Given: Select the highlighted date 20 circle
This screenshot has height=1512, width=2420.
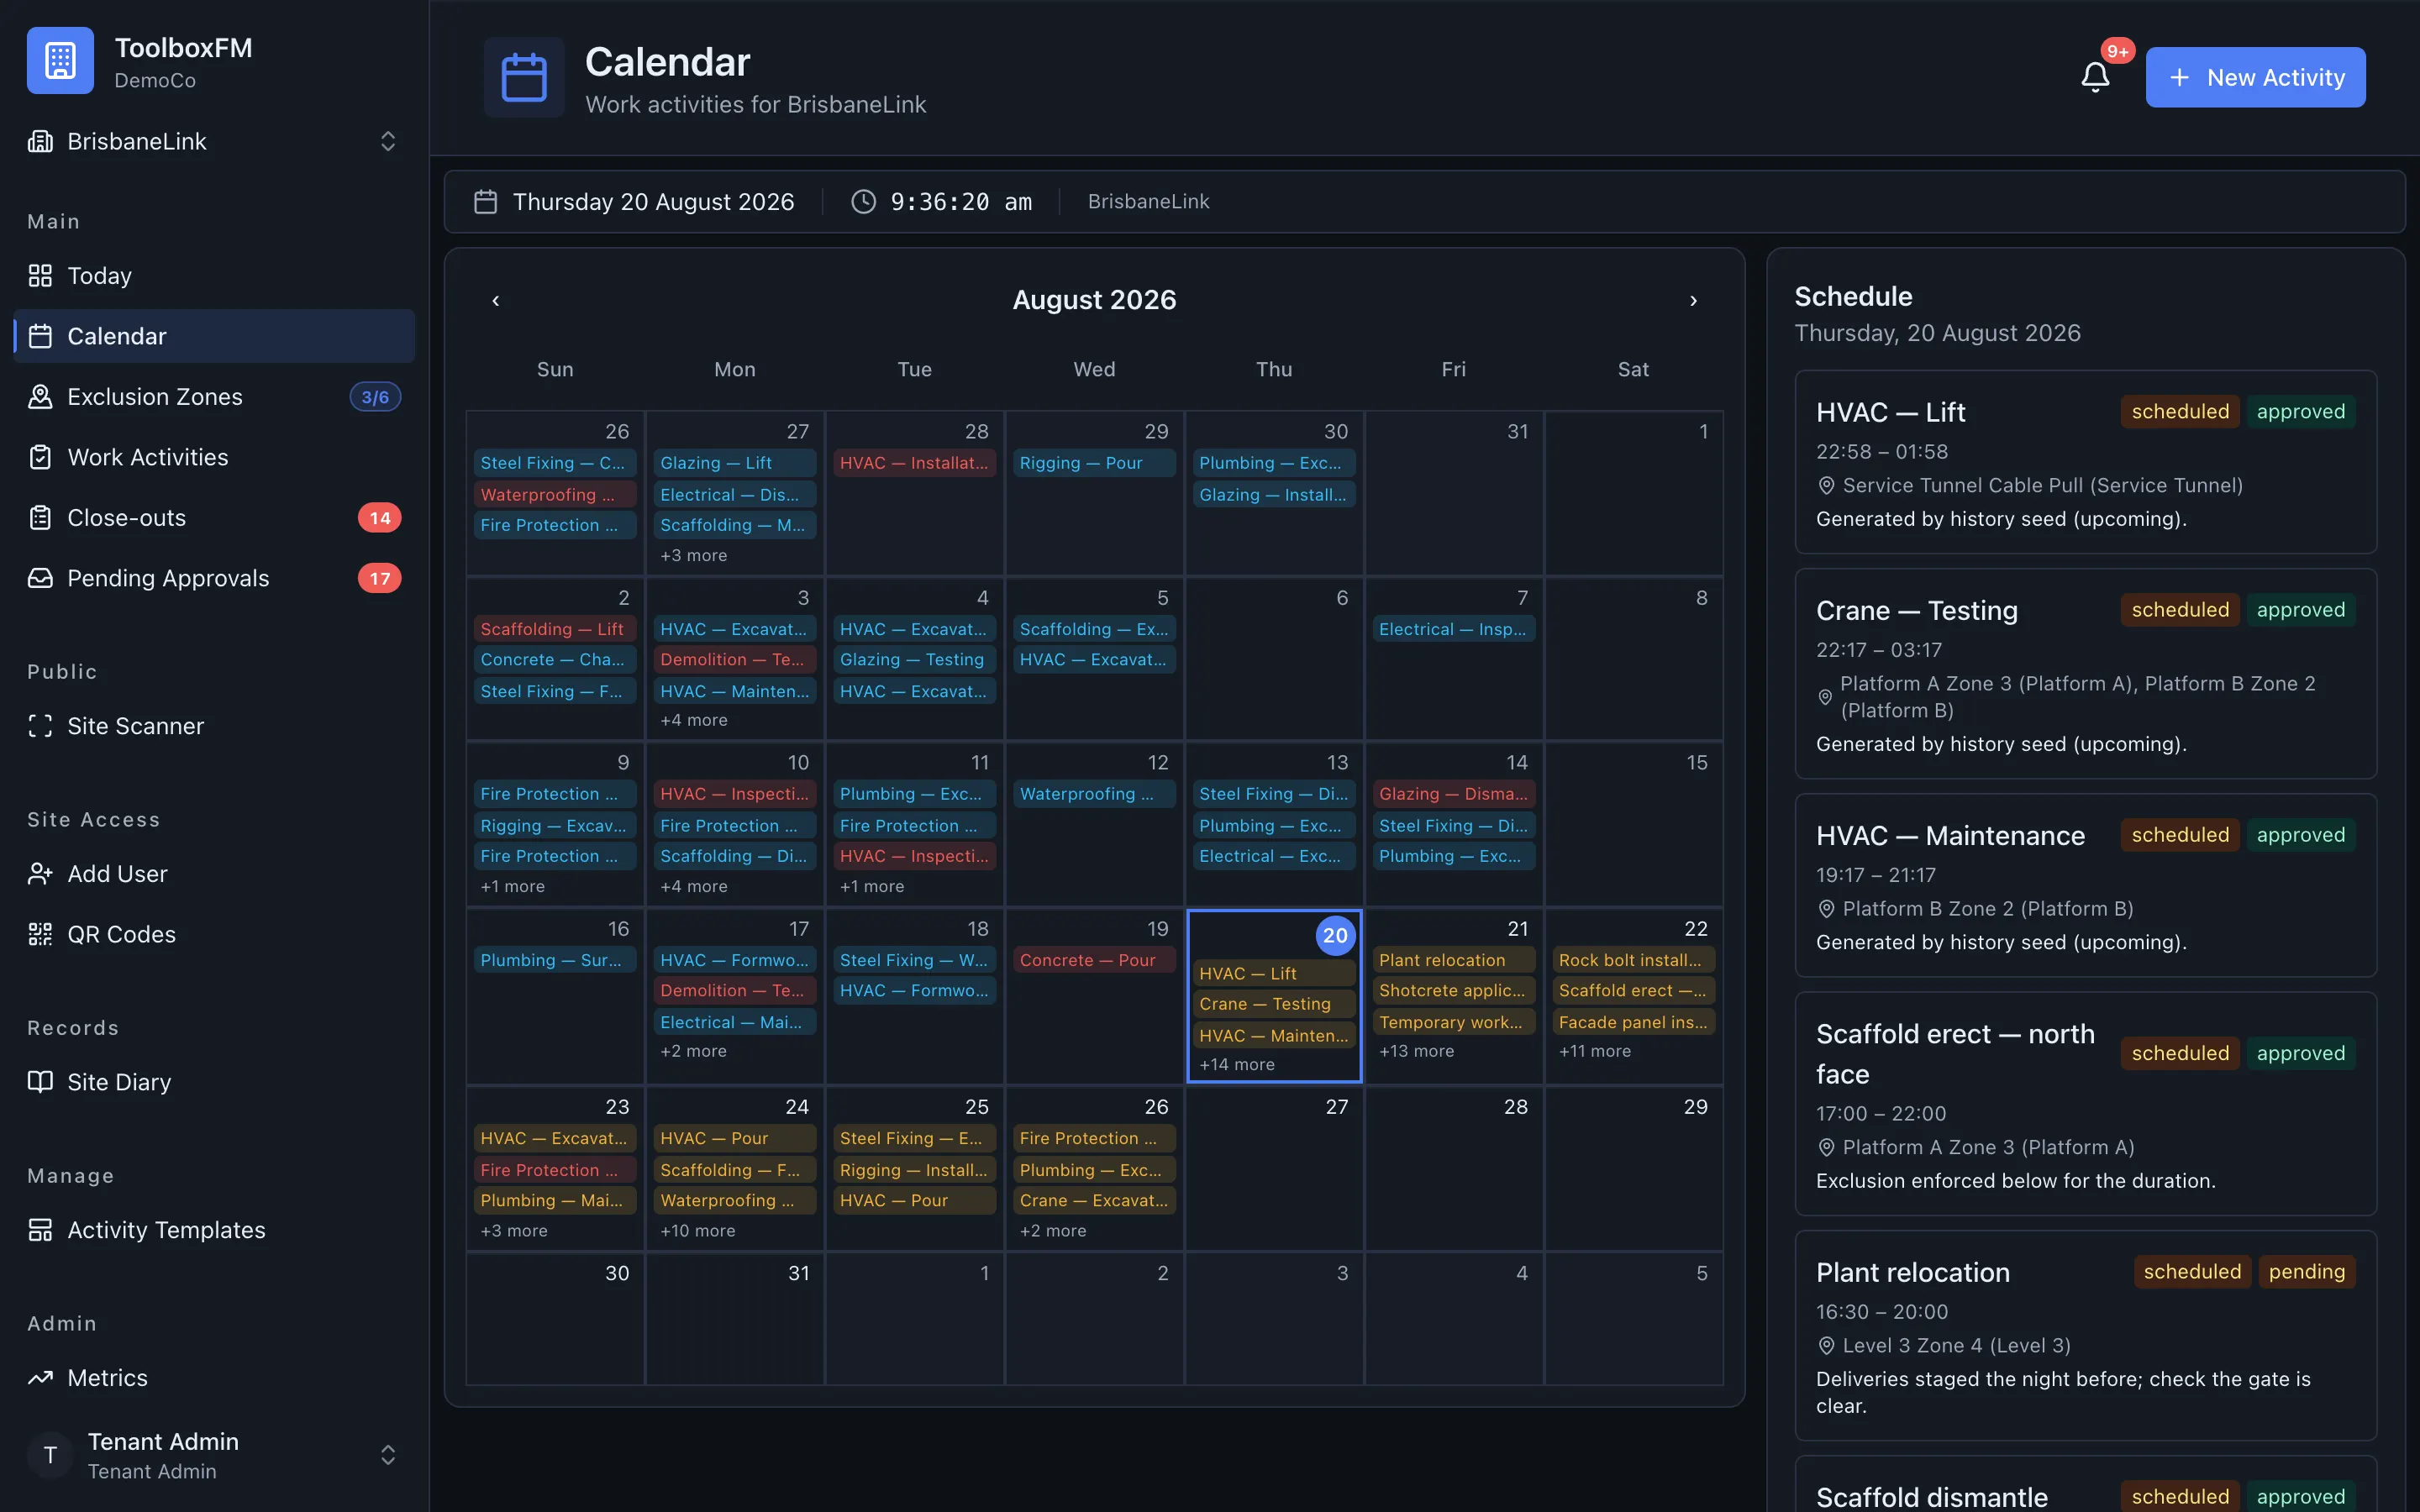Looking at the screenshot, I should [x=1335, y=936].
